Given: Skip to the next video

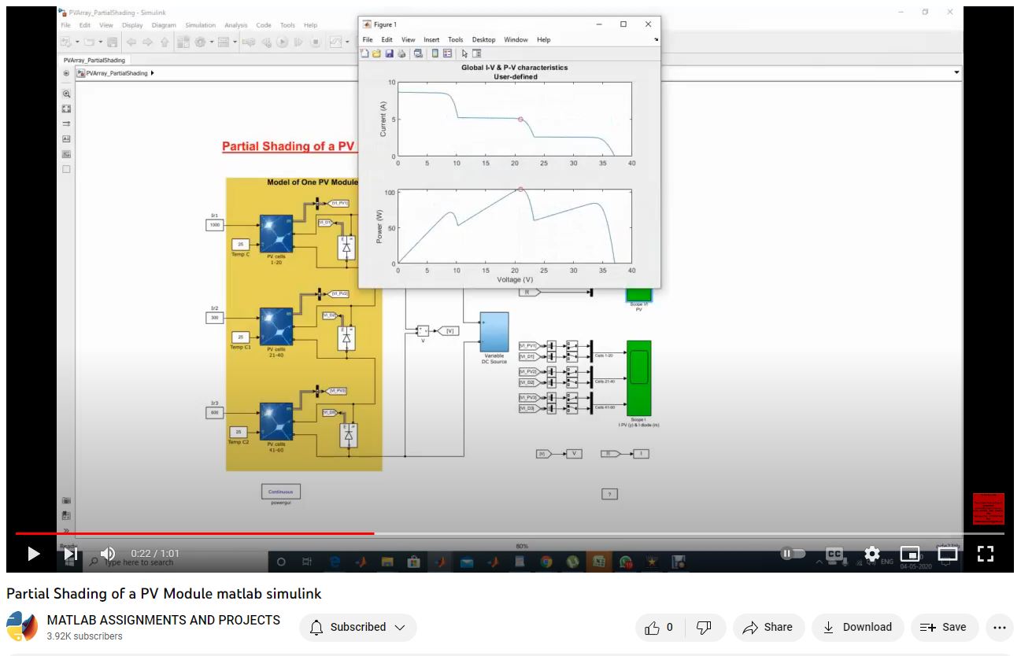Looking at the screenshot, I should tap(70, 554).
